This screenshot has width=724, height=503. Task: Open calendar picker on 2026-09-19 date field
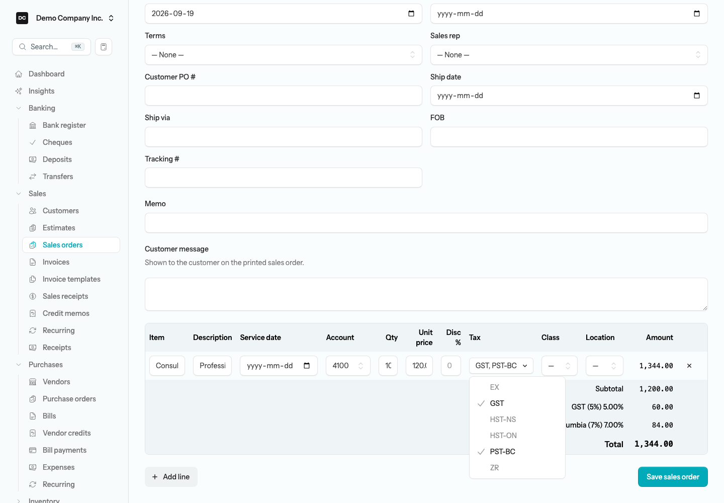click(411, 14)
